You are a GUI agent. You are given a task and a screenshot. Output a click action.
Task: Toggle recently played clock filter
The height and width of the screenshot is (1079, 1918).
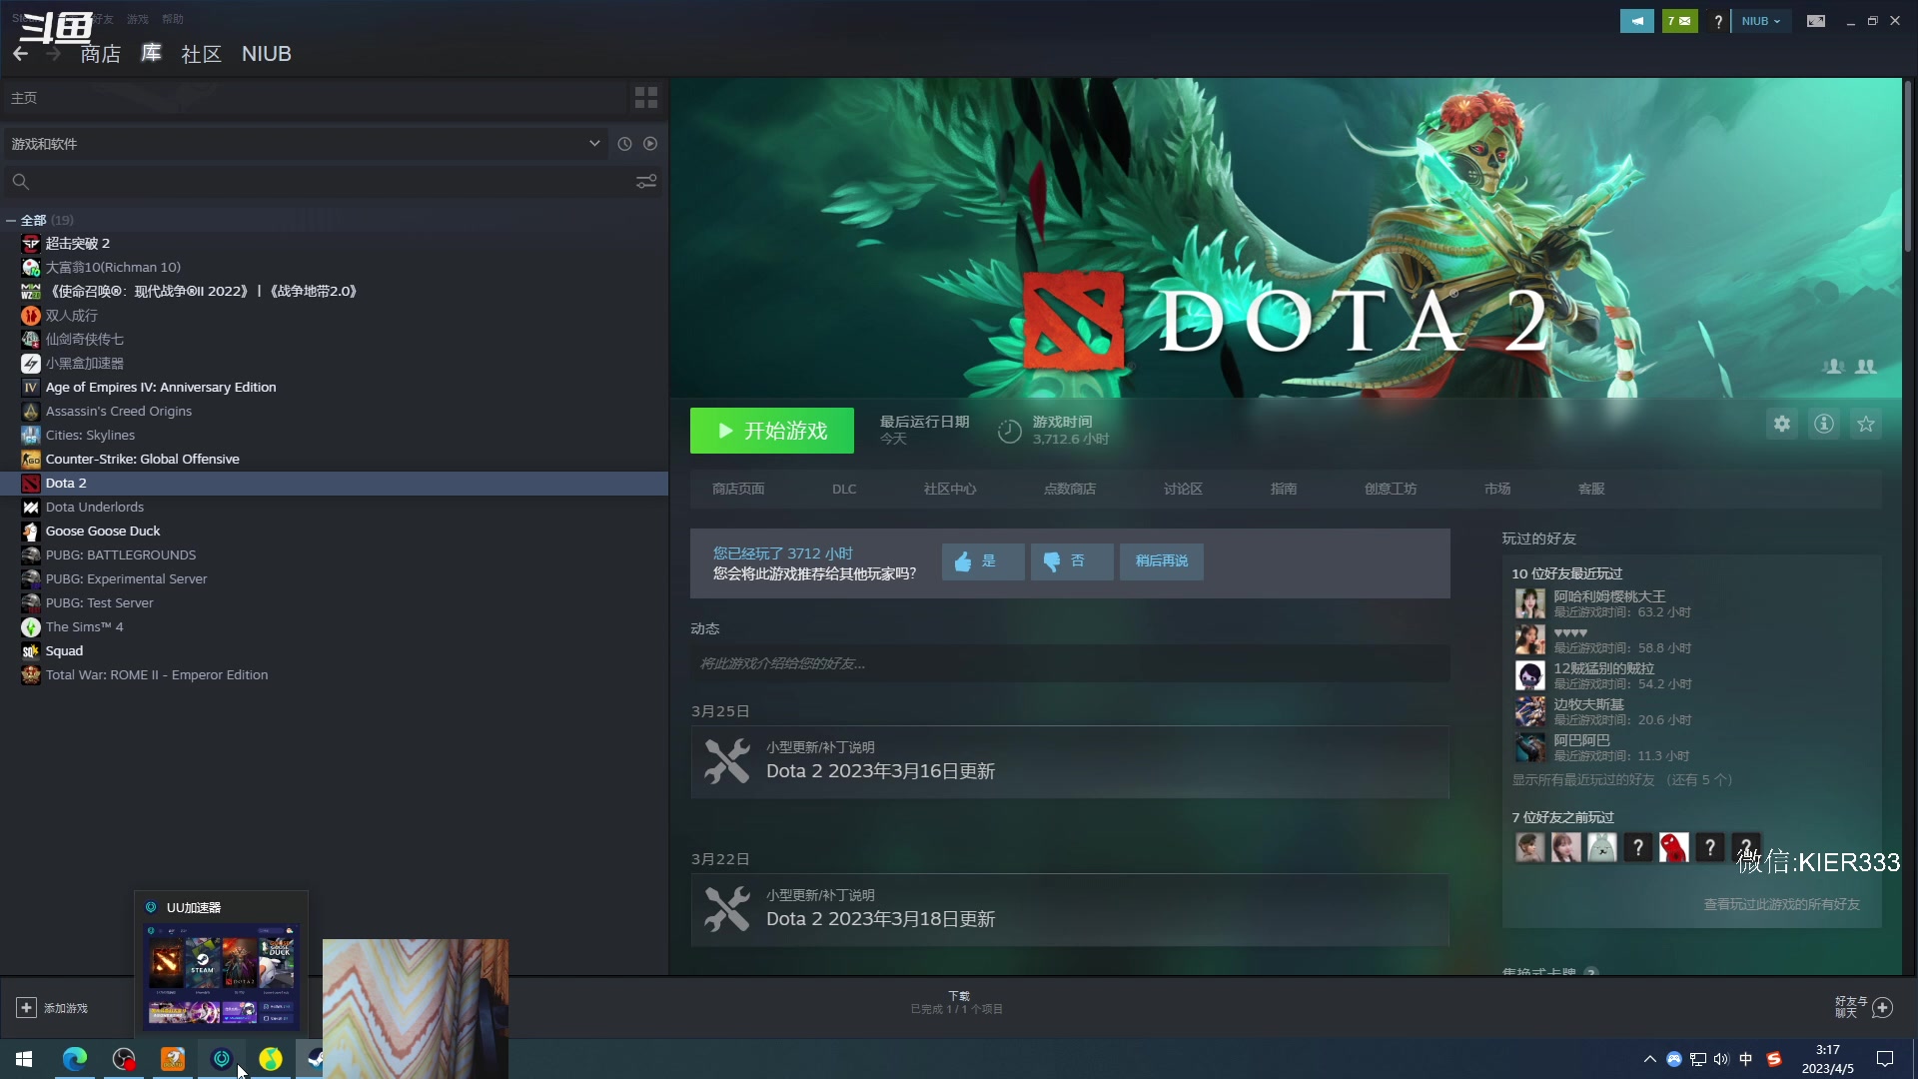point(624,144)
